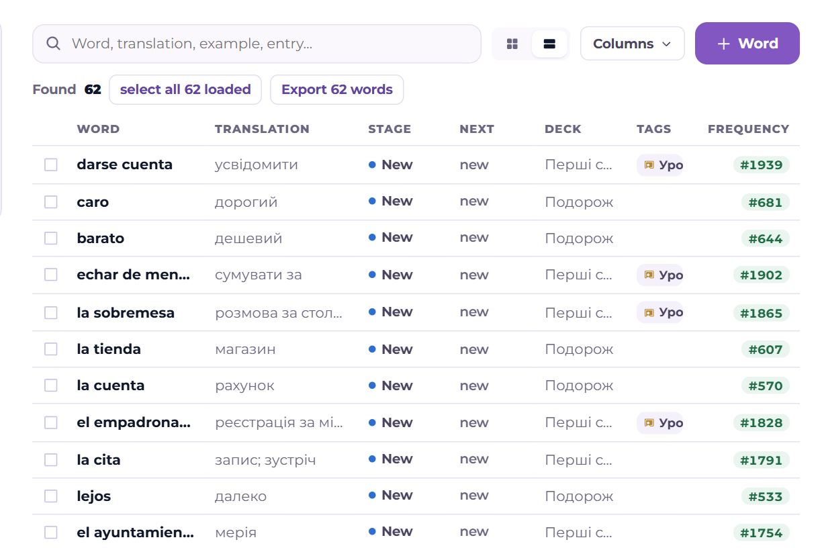Open the word el ayuntamien…
Image resolution: width=820 pixels, height=548 pixels.
pos(136,533)
